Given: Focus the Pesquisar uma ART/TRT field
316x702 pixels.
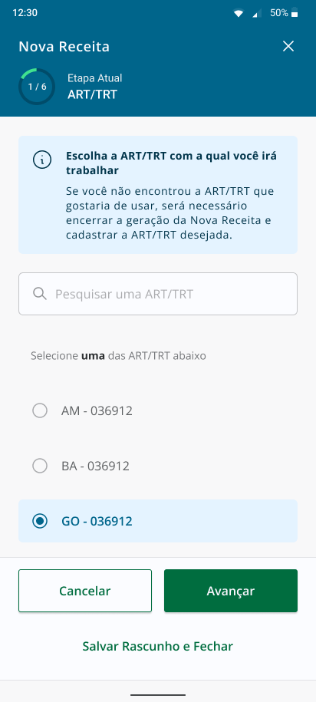Looking at the screenshot, I should click(158, 294).
